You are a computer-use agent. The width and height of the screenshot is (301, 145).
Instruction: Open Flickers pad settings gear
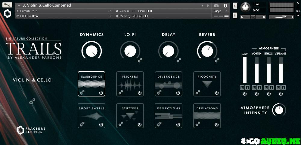point(121,93)
